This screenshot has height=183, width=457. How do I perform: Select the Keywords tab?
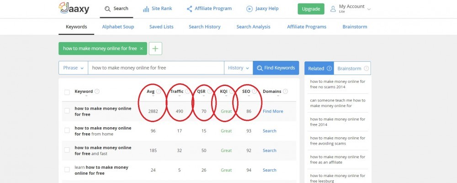click(x=76, y=27)
